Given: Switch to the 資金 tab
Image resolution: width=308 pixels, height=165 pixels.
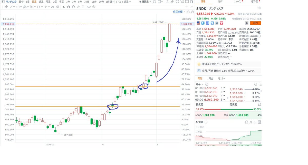Looking at the screenshot, I should click(x=211, y=78).
